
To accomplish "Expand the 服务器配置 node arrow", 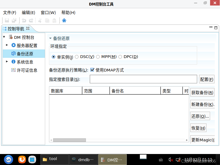I will [7, 45].
